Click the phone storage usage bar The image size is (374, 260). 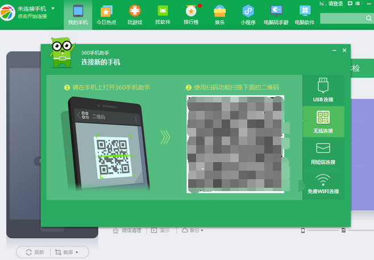click(x=323, y=230)
